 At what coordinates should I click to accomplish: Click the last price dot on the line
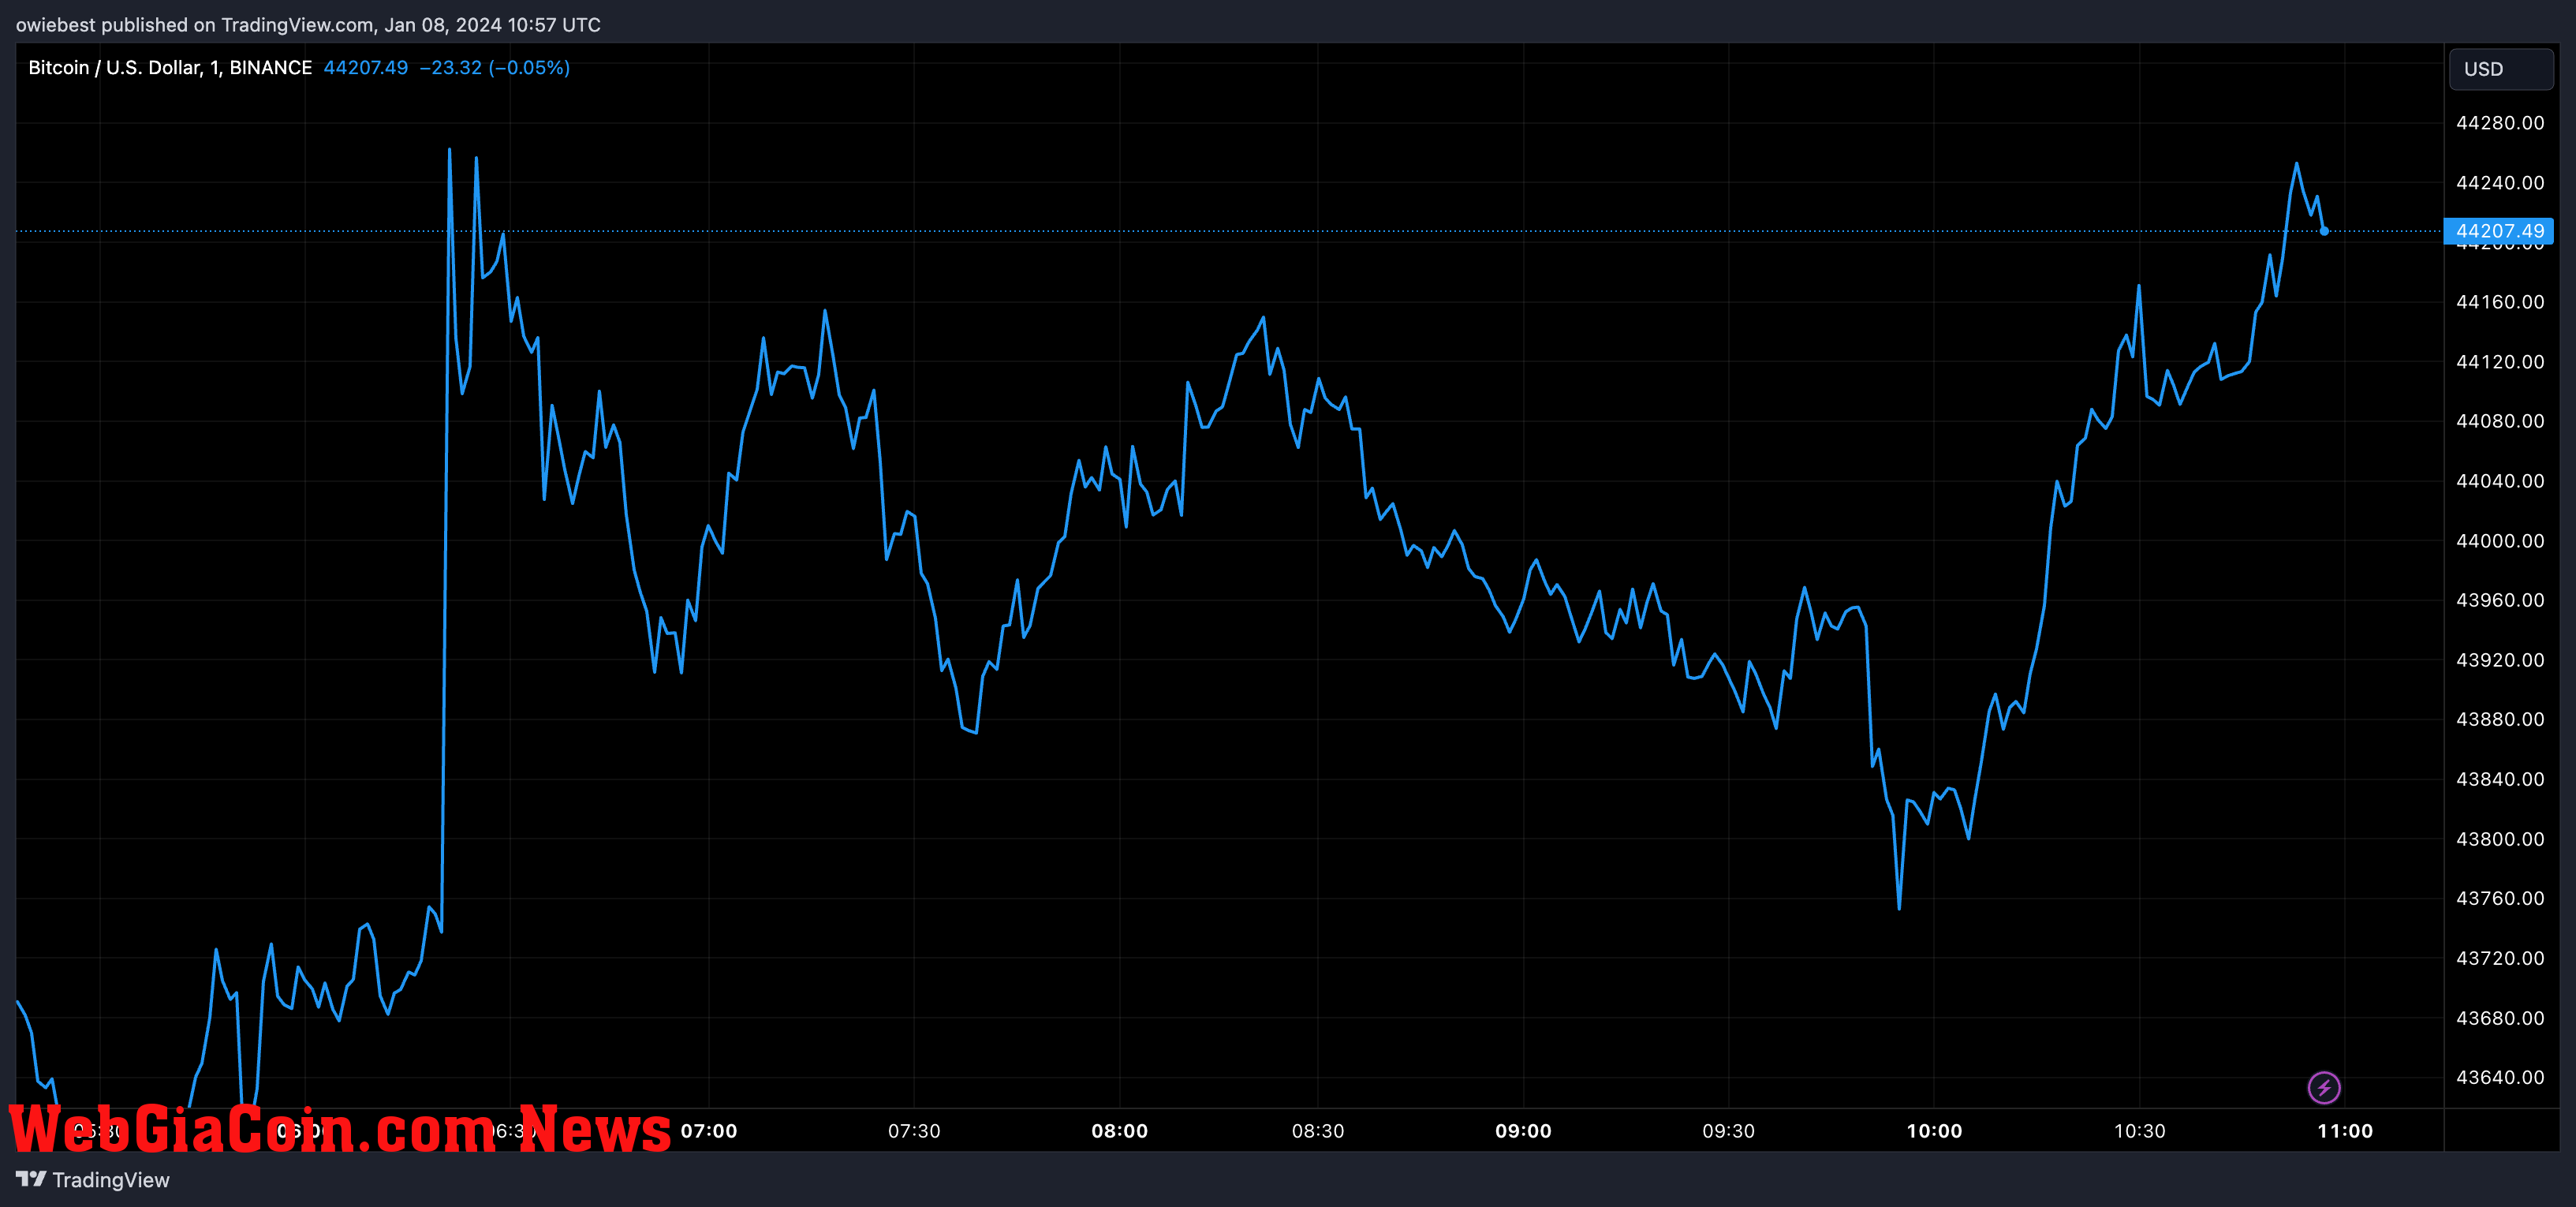[2324, 231]
